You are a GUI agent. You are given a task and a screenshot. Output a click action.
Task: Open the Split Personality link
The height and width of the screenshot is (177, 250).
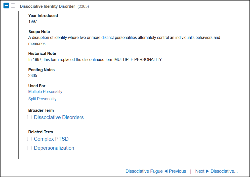coord(42,99)
